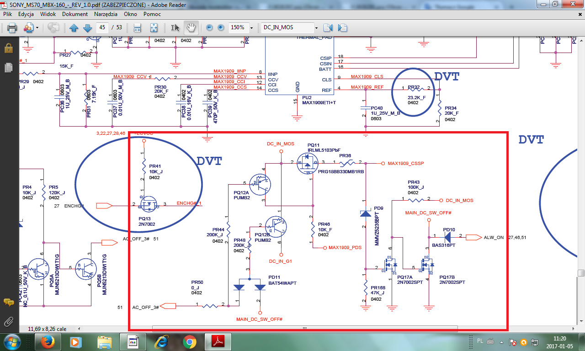Click the find previous icon
Image resolution: width=585 pixels, height=351 pixels.
[328, 27]
